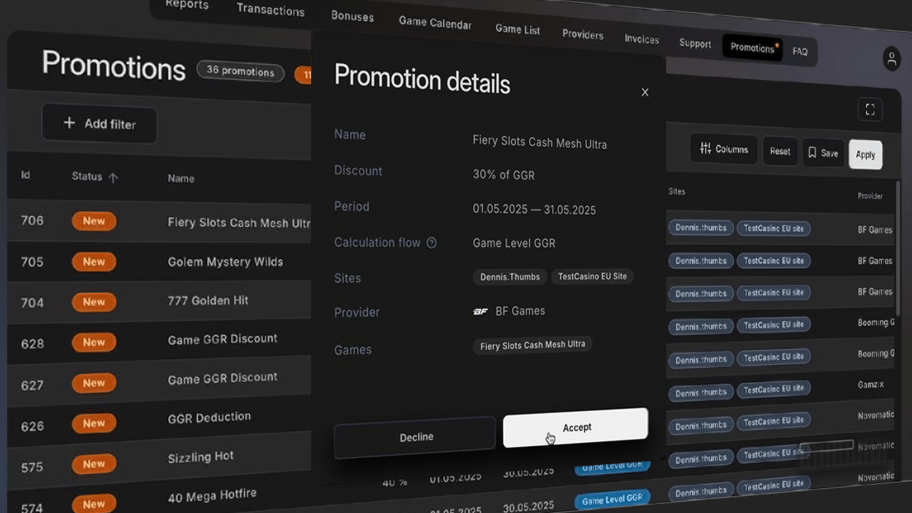Click the user profile avatar icon
This screenshot has width=912, height=513.
pos(891,59)
